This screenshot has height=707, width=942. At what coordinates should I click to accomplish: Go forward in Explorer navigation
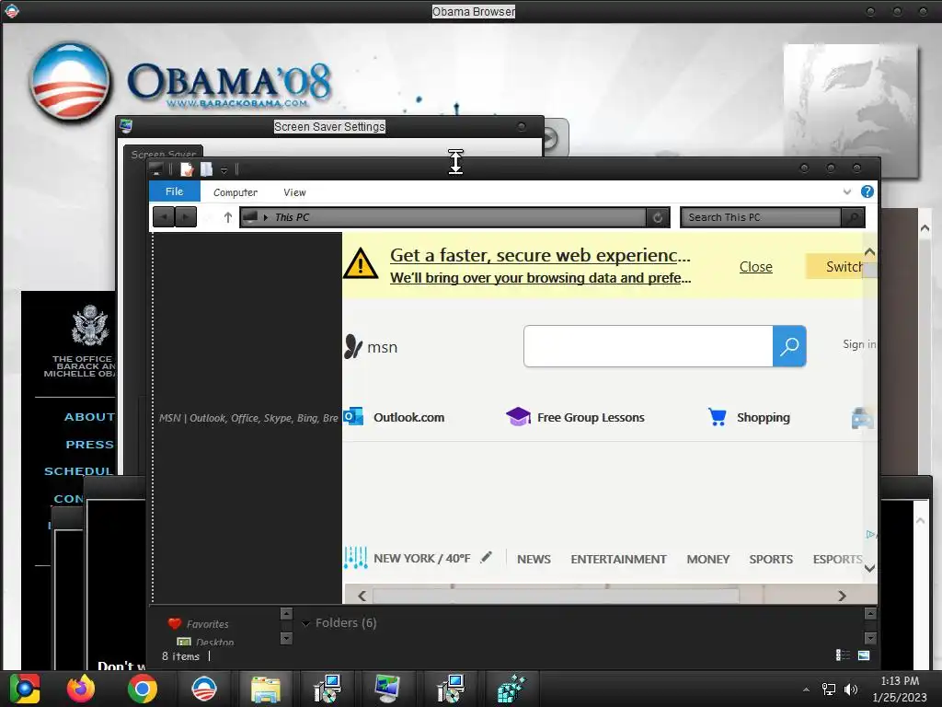(x=186, y=216)
